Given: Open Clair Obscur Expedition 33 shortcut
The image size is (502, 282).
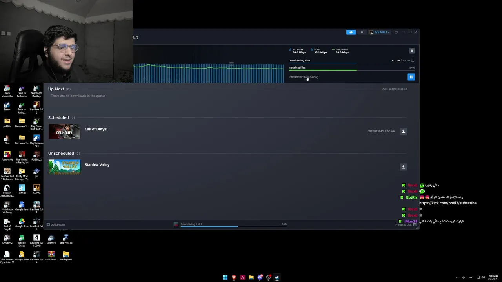Looking at the screenshot, I should [x=7, y=257].
